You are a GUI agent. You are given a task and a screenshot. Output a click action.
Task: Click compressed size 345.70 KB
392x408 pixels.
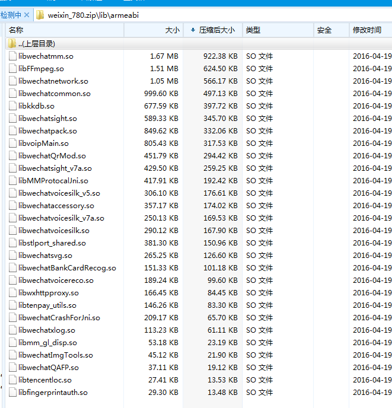coord(221,119)
